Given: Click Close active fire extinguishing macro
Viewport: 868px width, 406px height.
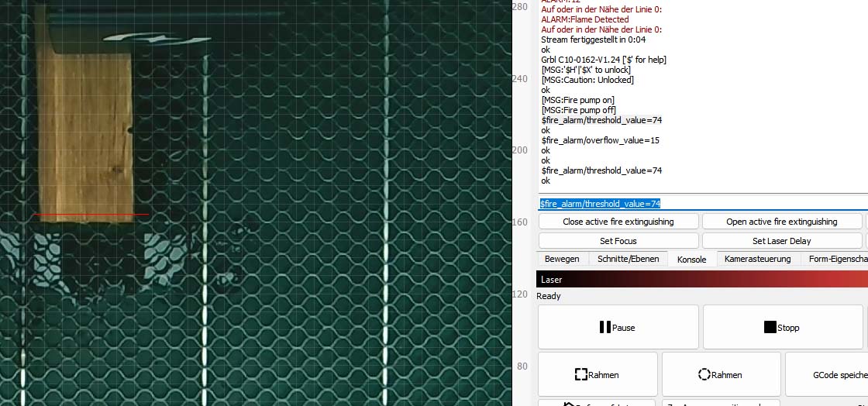Looking at the screenshot, I should coord(618,222).
